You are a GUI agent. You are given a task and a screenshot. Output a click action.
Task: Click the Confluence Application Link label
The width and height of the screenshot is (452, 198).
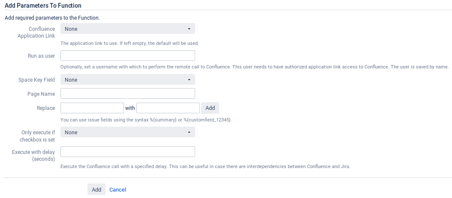click(36, 33)
